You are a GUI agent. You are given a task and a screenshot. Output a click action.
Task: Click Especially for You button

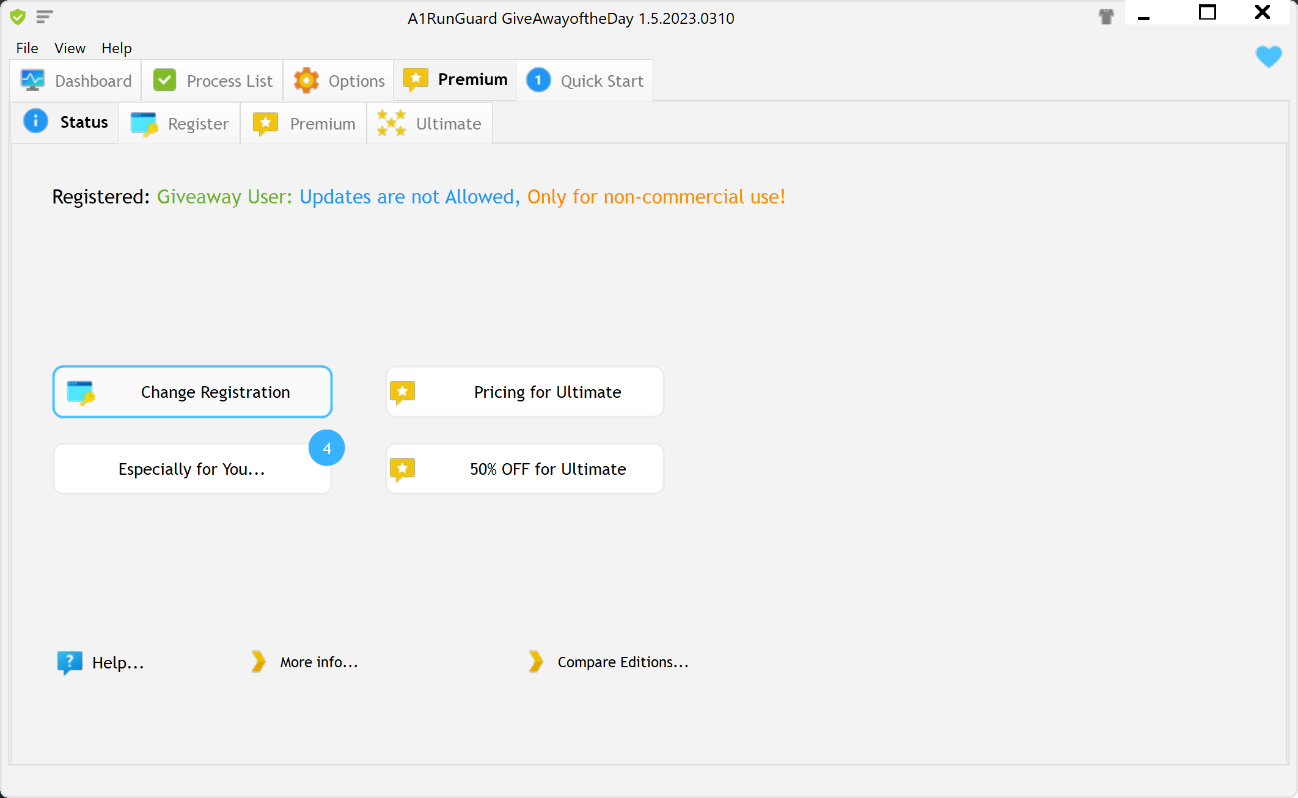[193, 469]
